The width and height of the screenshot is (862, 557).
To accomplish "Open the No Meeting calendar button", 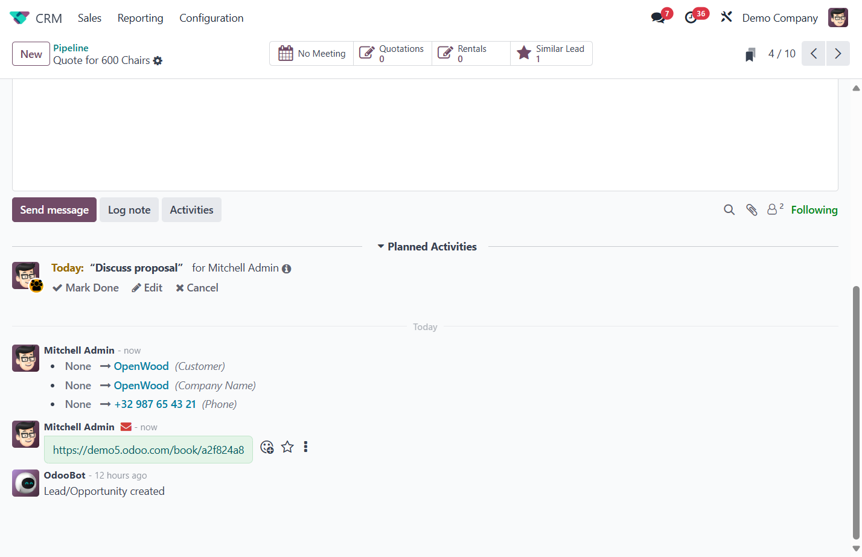I will click(x=311, y=53).
